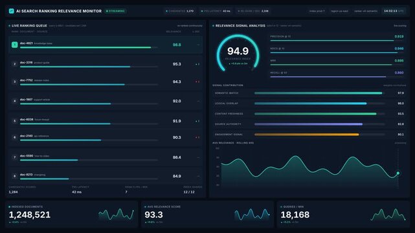Viewport: 415px width, 233px height.
Task: Click the purple Recall @ 50 metric bar
Action: (337, 77)
